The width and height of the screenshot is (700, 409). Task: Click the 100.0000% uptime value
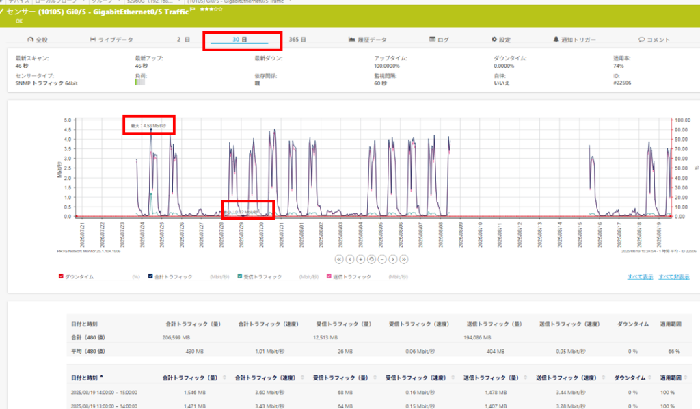point(387,66)
